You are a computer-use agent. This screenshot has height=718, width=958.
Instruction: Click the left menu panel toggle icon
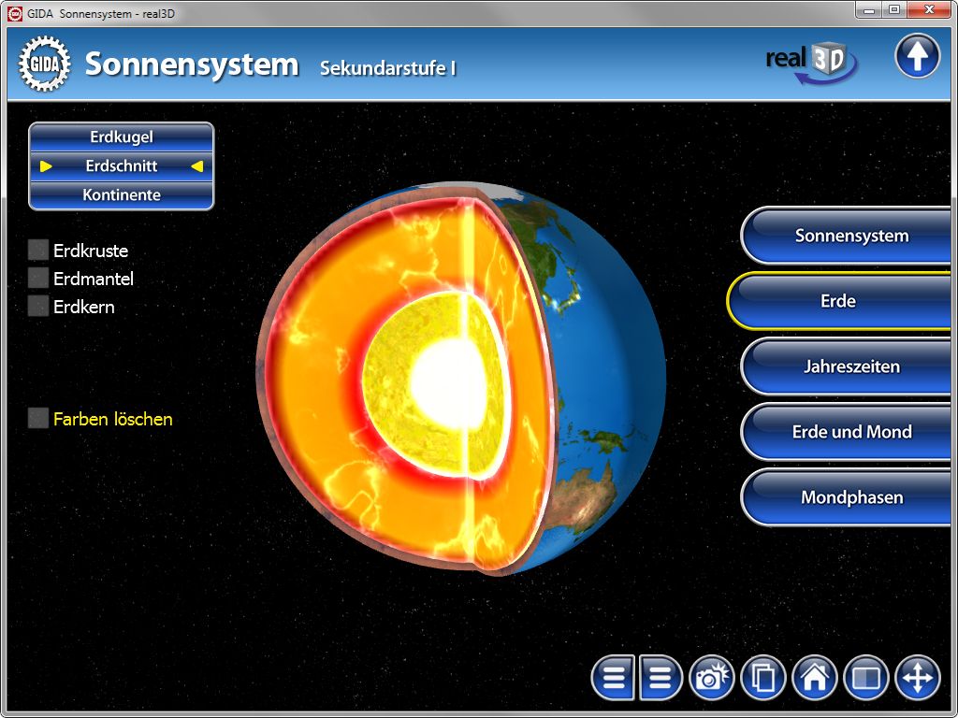(x=614, y=678)
